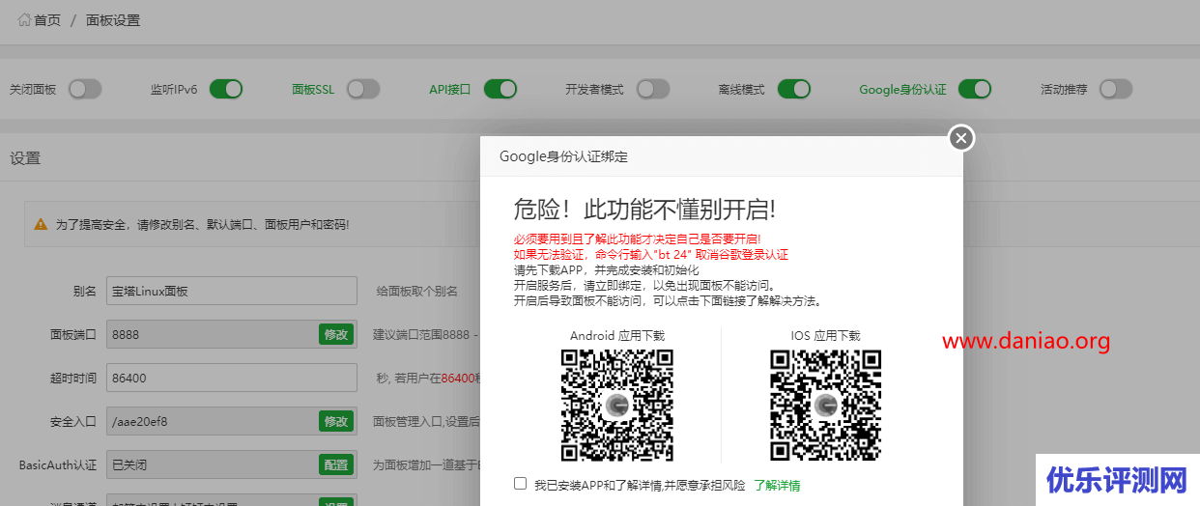Close the Google身份认证绑定 dialog
This screenshot has height=506, width=1200.
[x=960, y=138]
